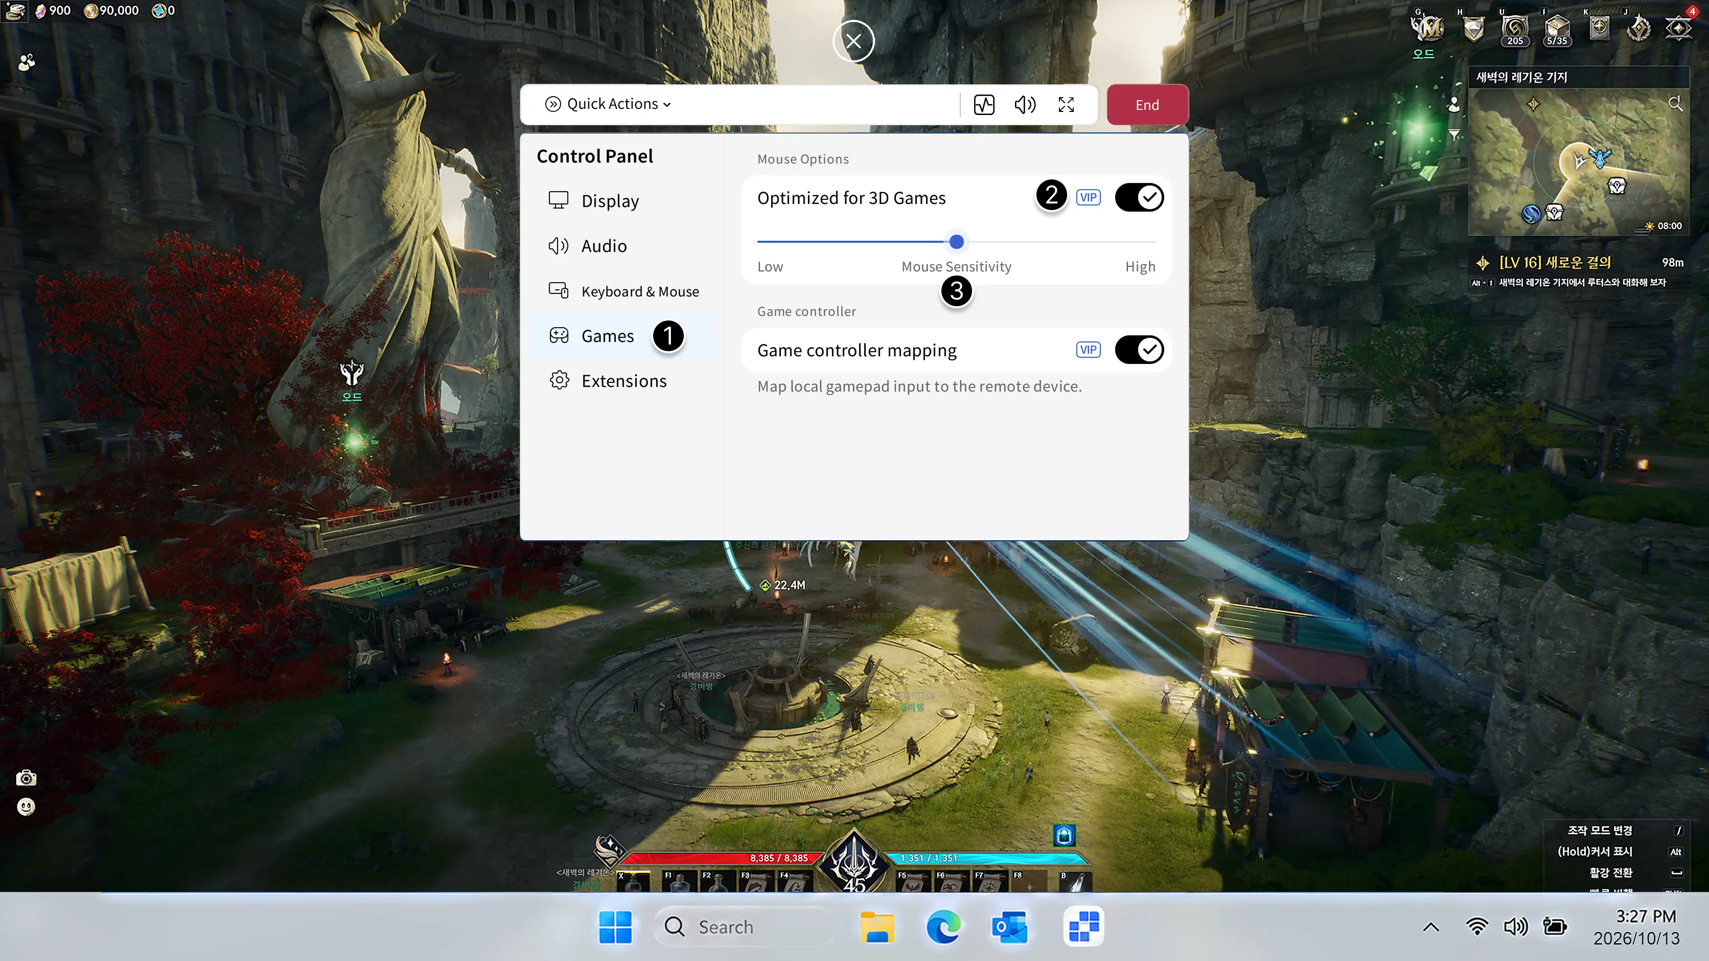The width and height of the screenshot is (1709, 961).
Task: Click the 900 gem currency display
Action: [x=53, y=11]
